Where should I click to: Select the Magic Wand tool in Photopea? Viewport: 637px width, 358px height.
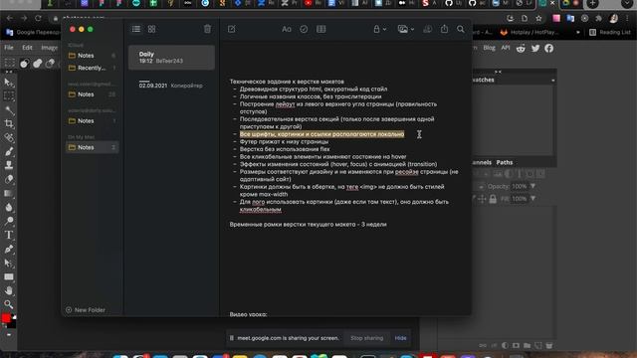pos(9,110)
